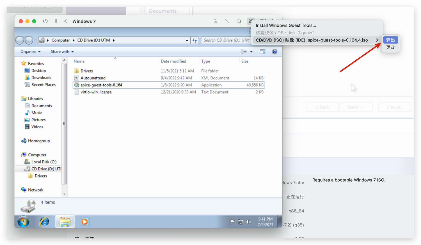Open the Organize menu
Image resolution: width=421 pixels, height=245 pixels.
pos(31,52)
